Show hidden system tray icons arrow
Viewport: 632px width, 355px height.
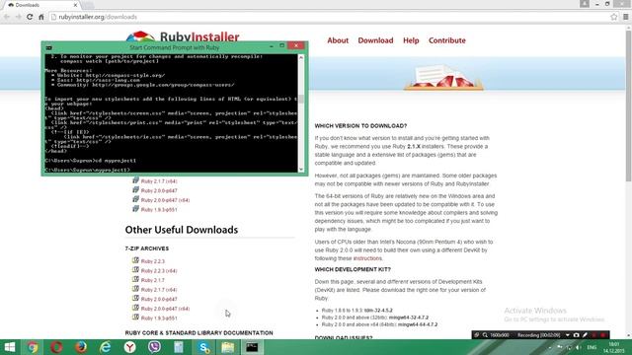pyautogui.click(x=550, y=348)
